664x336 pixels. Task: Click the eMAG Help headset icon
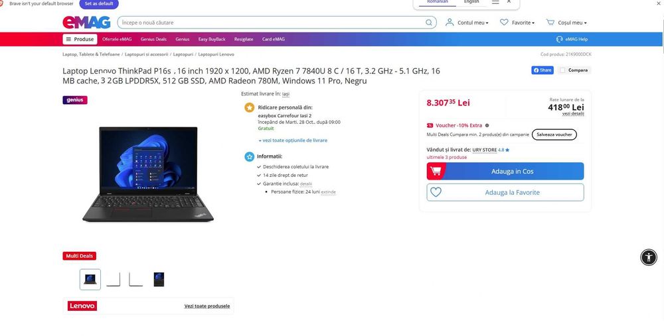[559, 39]
